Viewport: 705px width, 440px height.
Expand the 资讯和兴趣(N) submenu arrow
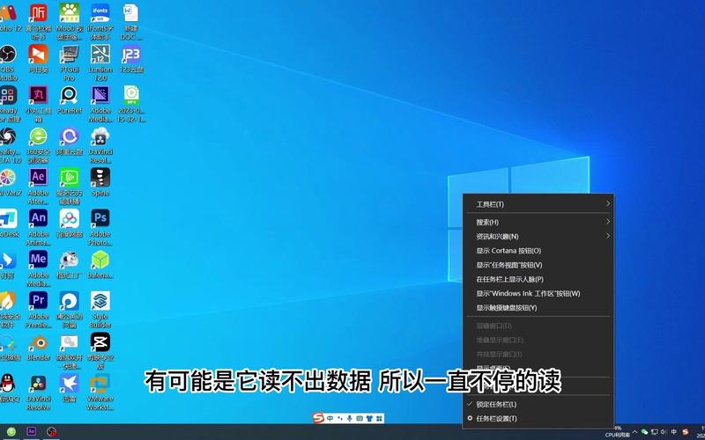coord(607,236)
